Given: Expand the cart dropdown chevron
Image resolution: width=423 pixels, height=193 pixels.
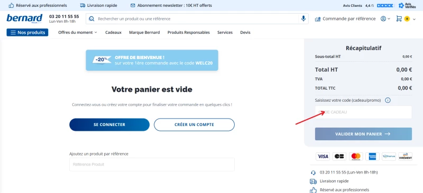Looking at the screenshot, I should (x=415, y=19).
